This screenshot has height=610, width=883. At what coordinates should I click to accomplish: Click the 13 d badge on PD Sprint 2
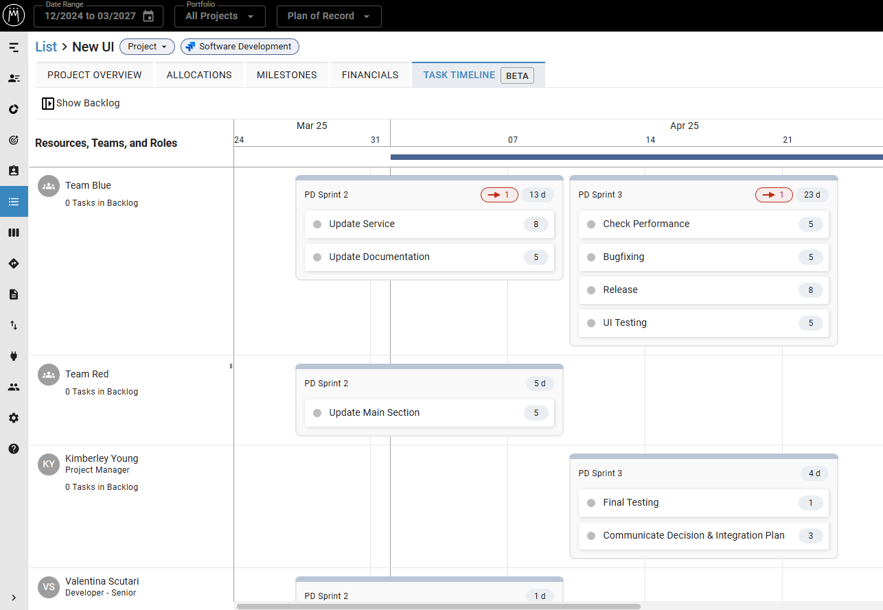(538, 195)
